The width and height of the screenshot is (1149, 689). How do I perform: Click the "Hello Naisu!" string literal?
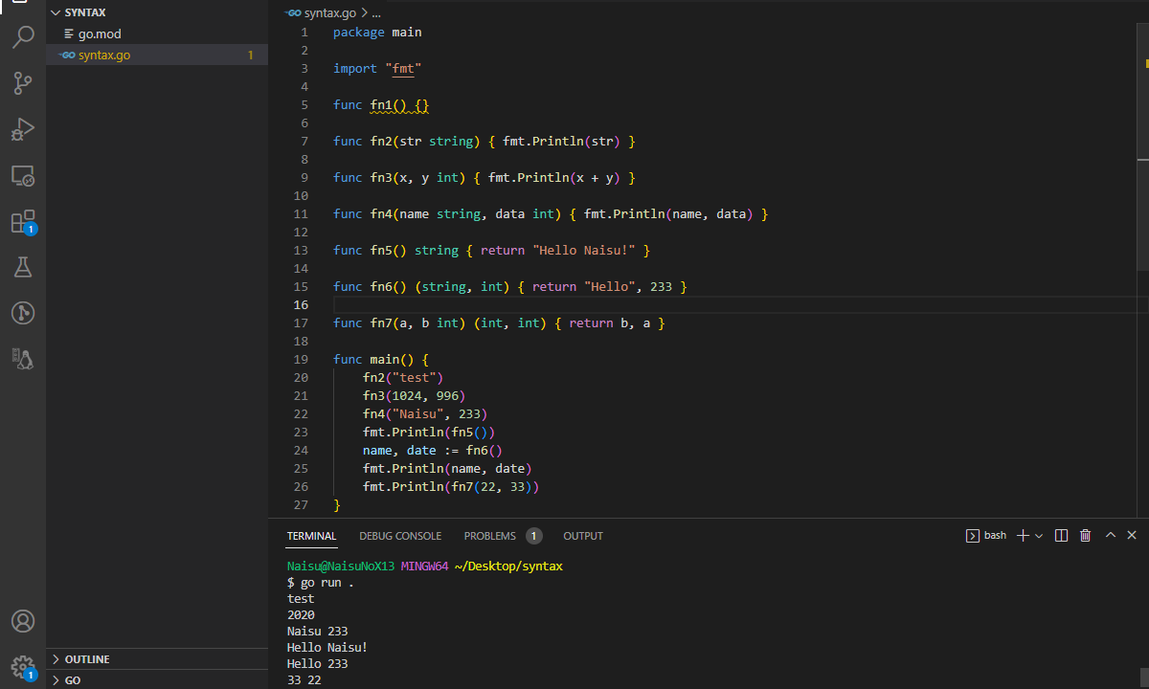[x=584, y=251]
